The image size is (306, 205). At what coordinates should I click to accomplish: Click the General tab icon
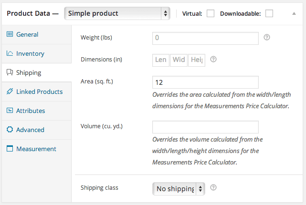click(10, 34)
